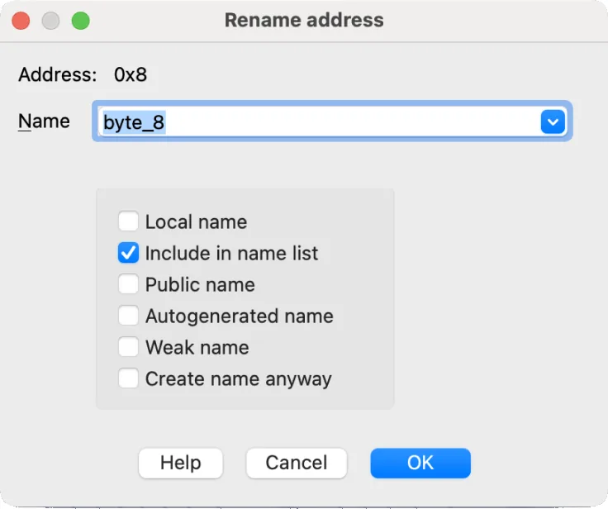This screenshot has height=509, width=608.
Task: Tick the Public name checkbox
Action: tap(128, 284)
